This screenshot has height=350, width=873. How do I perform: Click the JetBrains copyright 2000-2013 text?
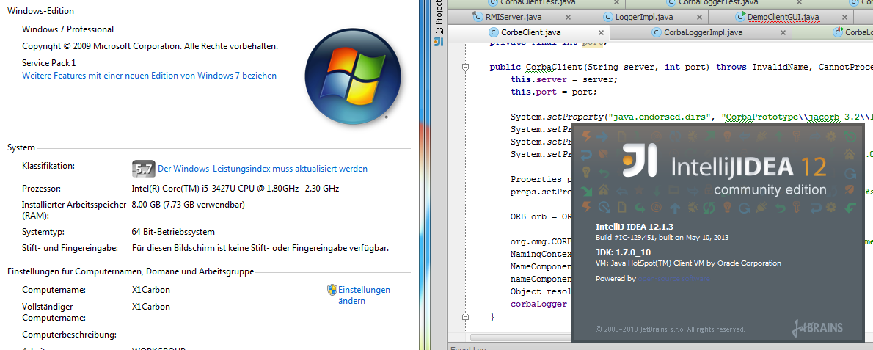pyautogui.click(x=671, y=329)
